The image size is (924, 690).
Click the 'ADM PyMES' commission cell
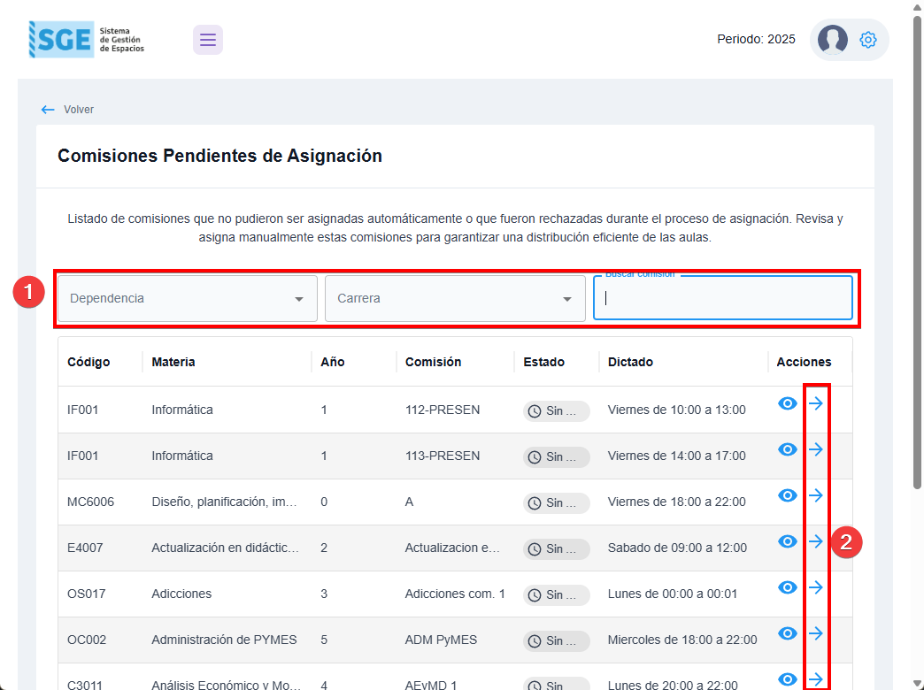(441, 640)
